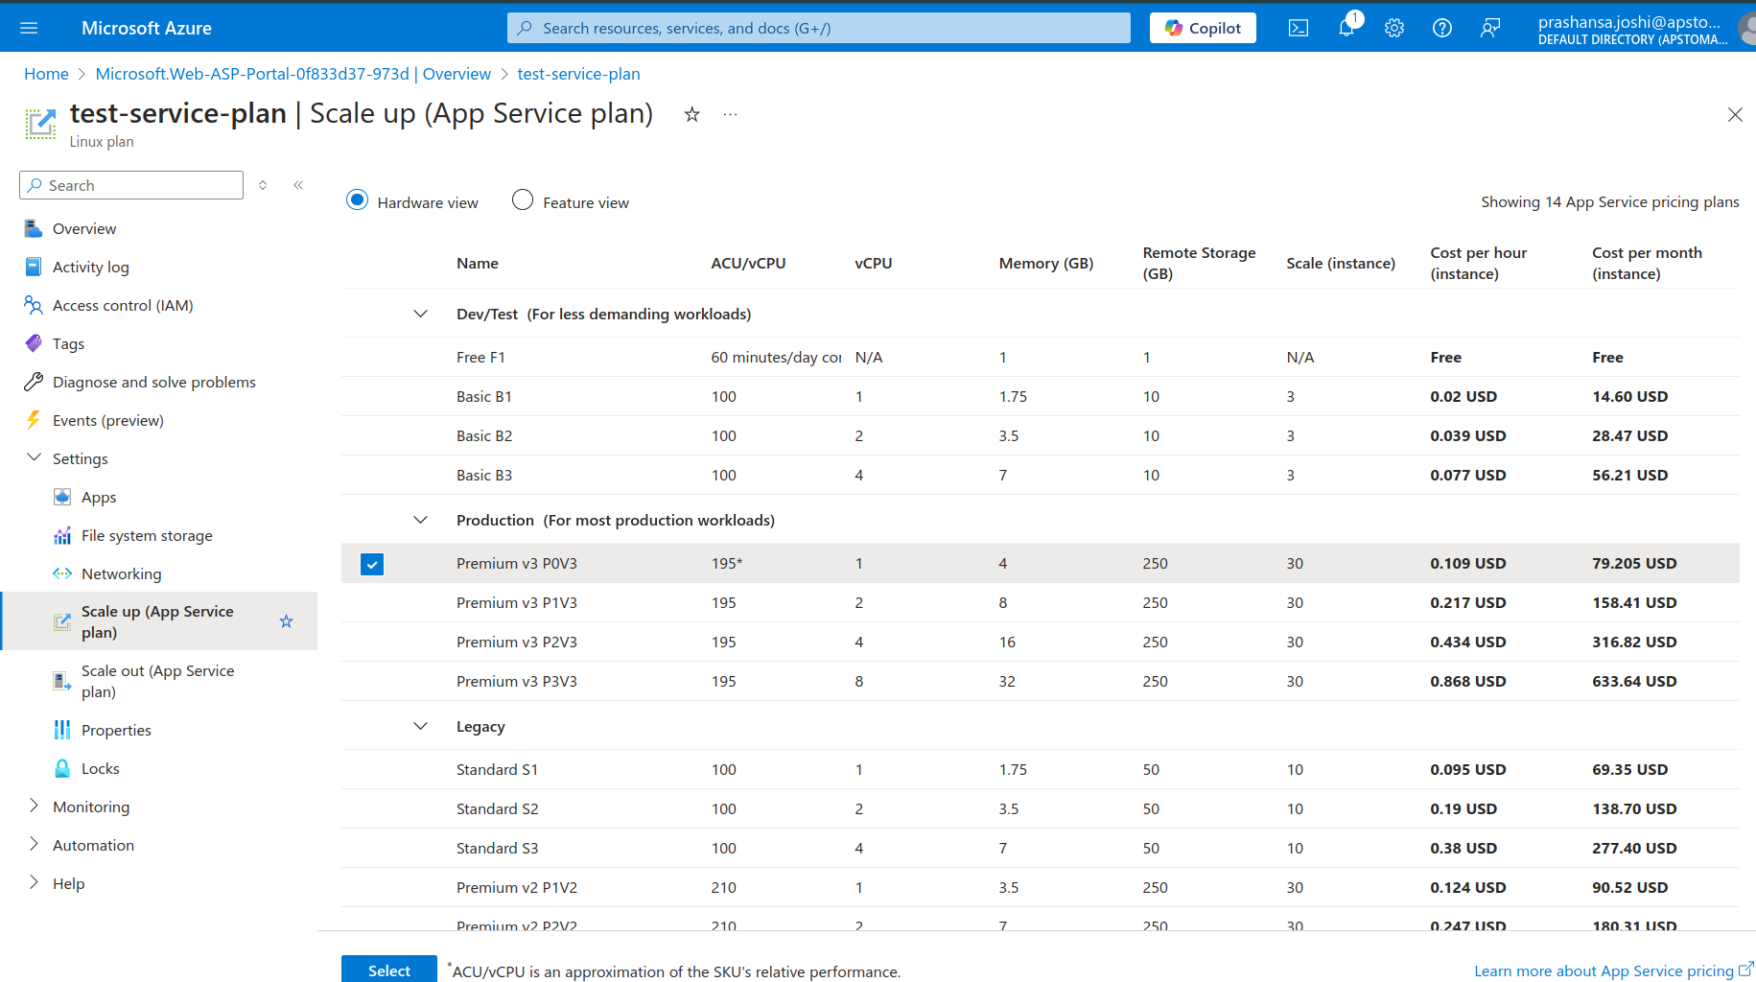The height and width of the screenshot is (982, 1756).
Task: Click the File system storage icon
Action: tap(62, 535)
